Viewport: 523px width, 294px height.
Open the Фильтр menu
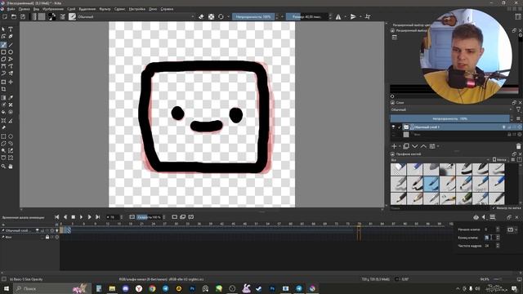pyautogui.click(x=105, y=9)
